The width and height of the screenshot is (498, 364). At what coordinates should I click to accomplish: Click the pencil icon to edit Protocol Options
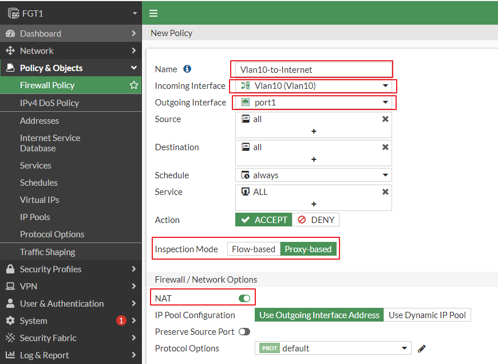click(x=421, y=349)
